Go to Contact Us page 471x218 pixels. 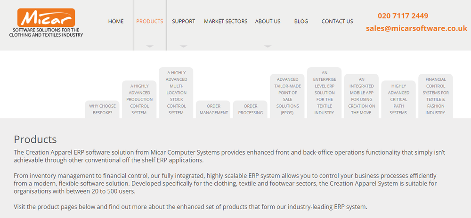337,21
